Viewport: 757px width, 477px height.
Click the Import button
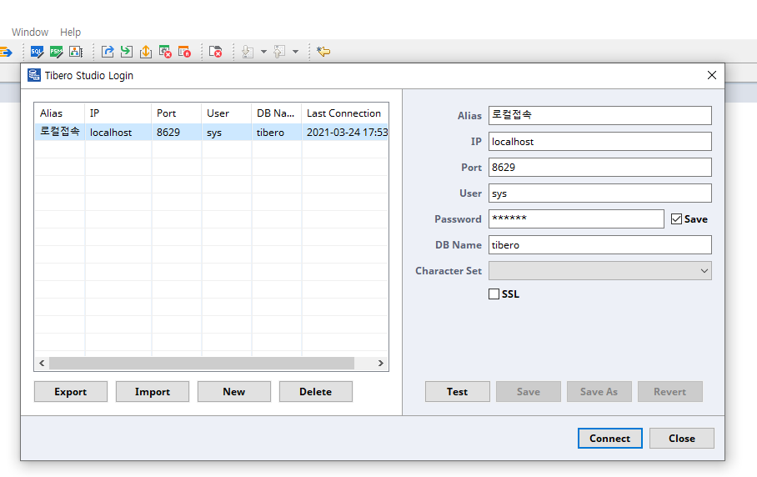[x=153, y=392]
